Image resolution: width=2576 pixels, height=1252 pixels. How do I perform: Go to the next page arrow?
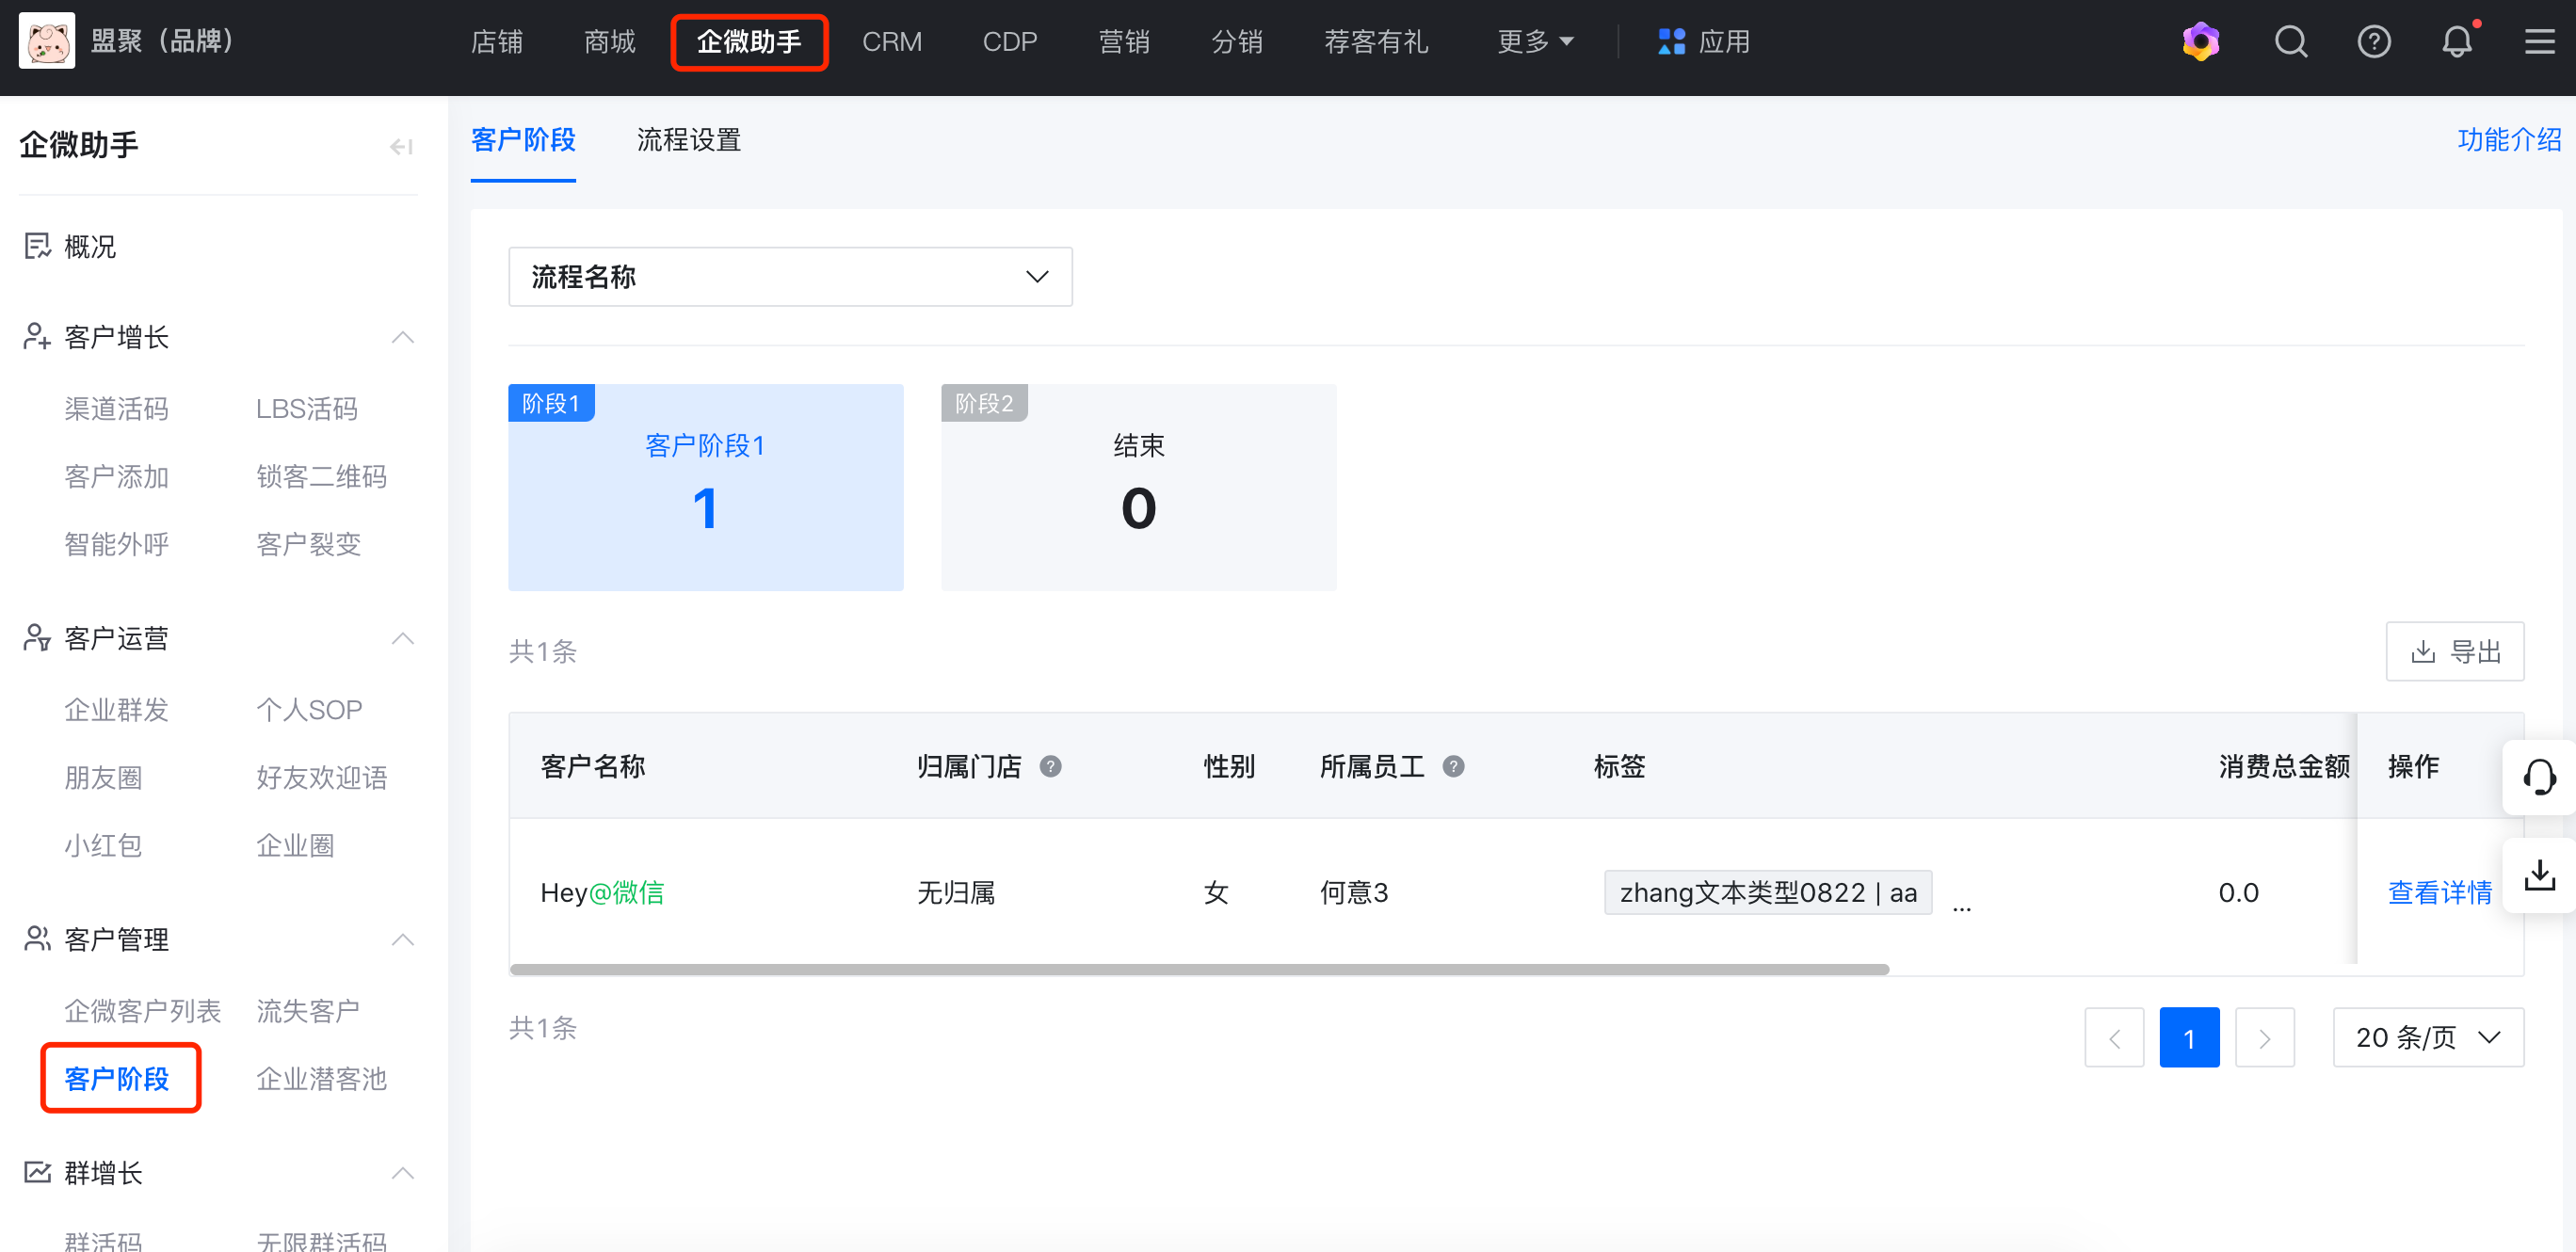coord(2264,1037)
